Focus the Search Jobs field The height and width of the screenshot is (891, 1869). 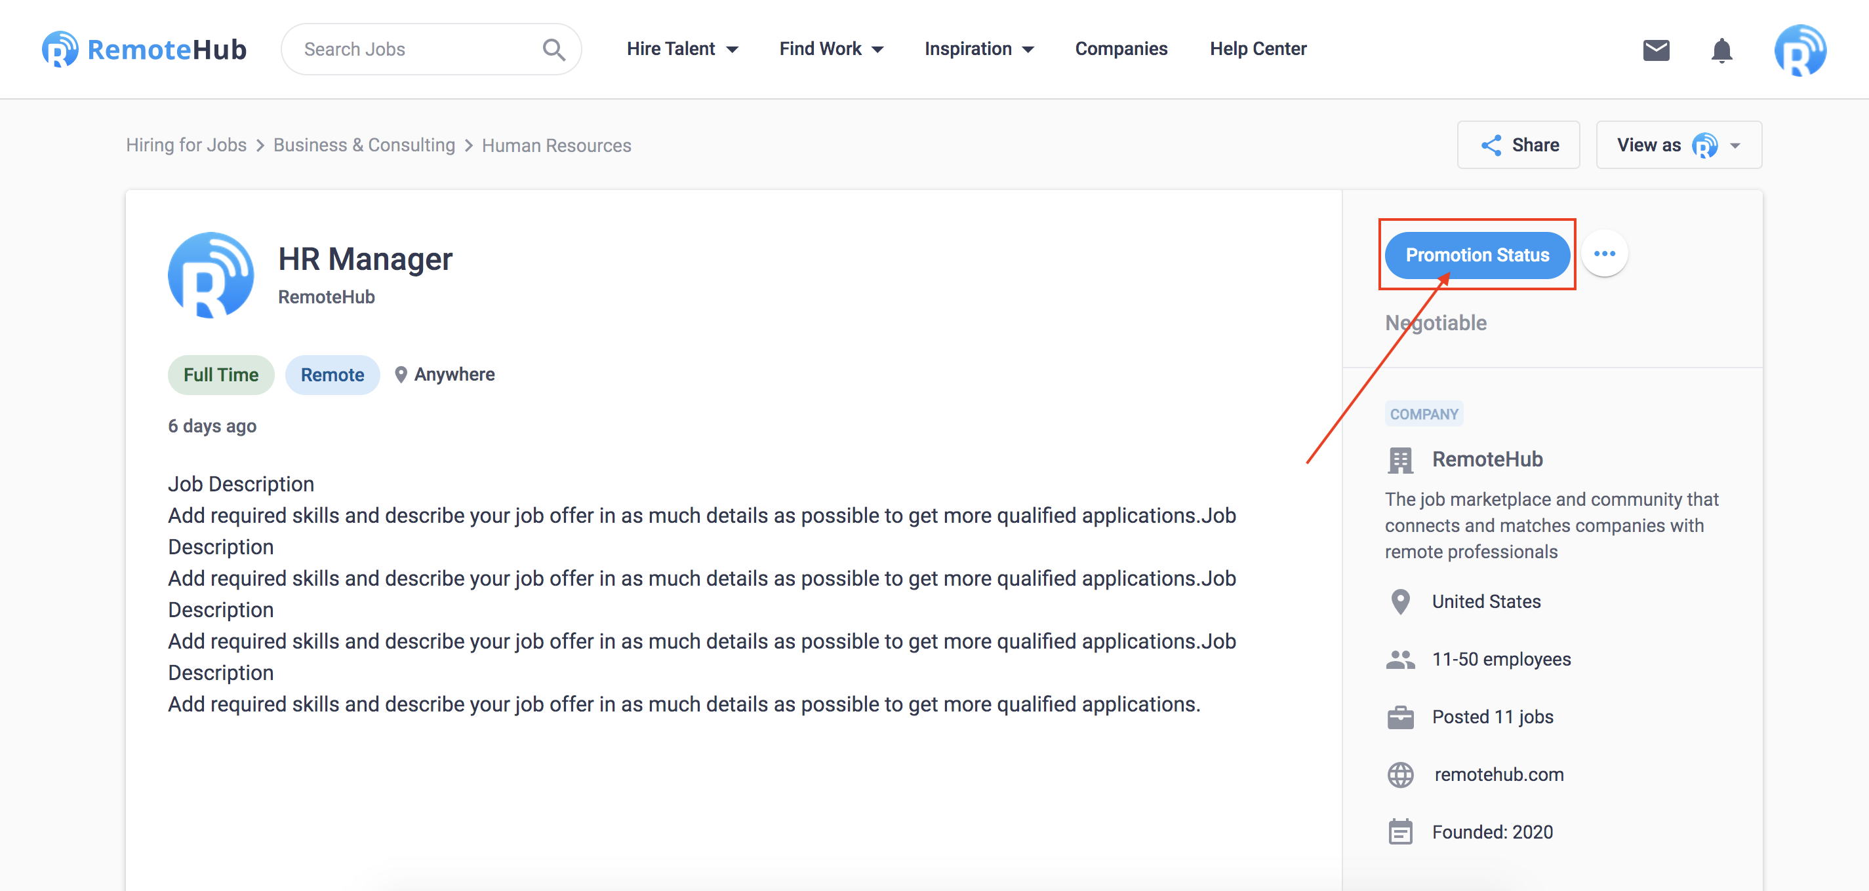click(x=431, y=49)
